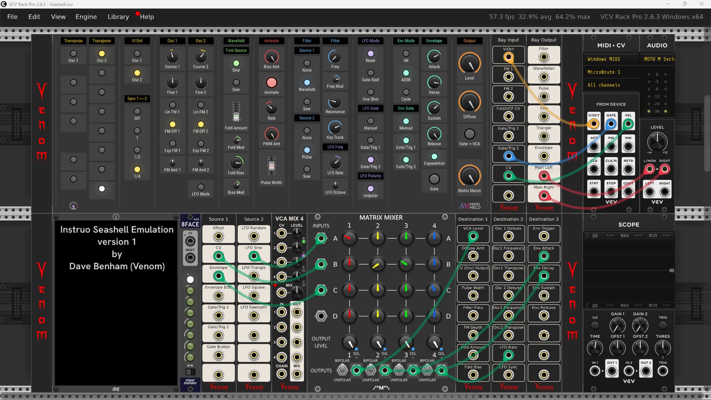Image resolution: width=711 pixels, height=400 pixels.
Task: Toggle the envelope Gate button
Action: 434,179
